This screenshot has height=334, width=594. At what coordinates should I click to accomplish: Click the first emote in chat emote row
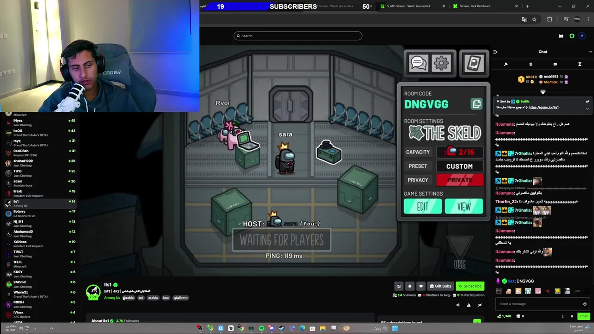[x=499, y=291]
